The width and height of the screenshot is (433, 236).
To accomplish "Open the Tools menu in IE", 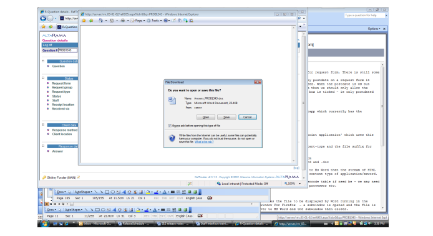I will tap(154, 21).
